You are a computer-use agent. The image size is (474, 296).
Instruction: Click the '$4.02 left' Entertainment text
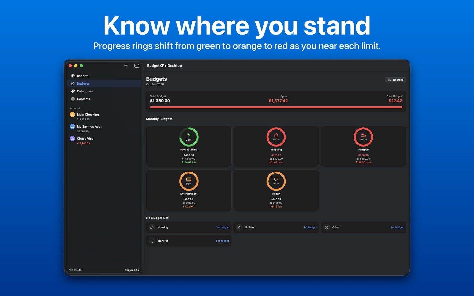point(189,207)
